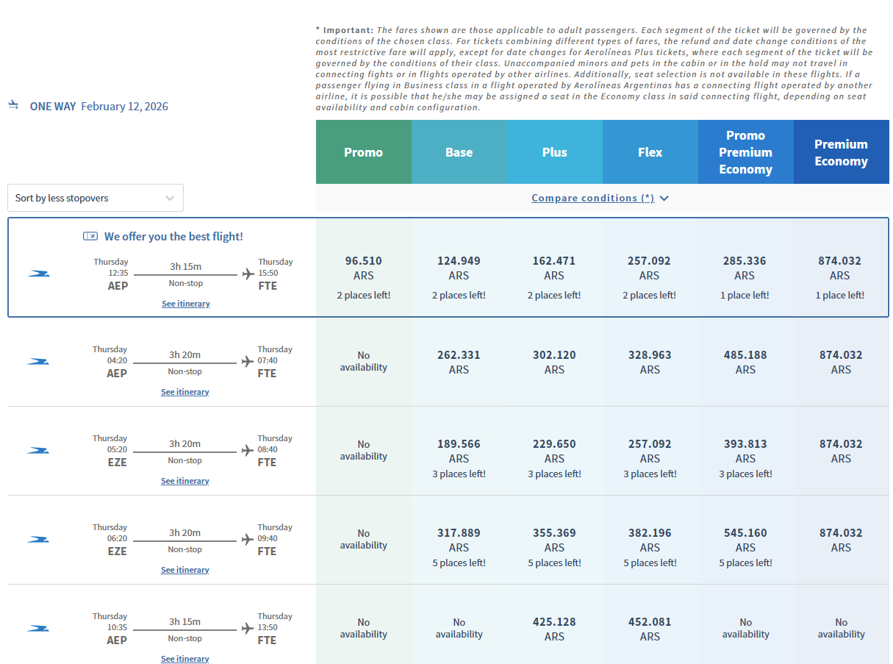
Task: Select the Flex fare column header
Action: click(650, 152)
